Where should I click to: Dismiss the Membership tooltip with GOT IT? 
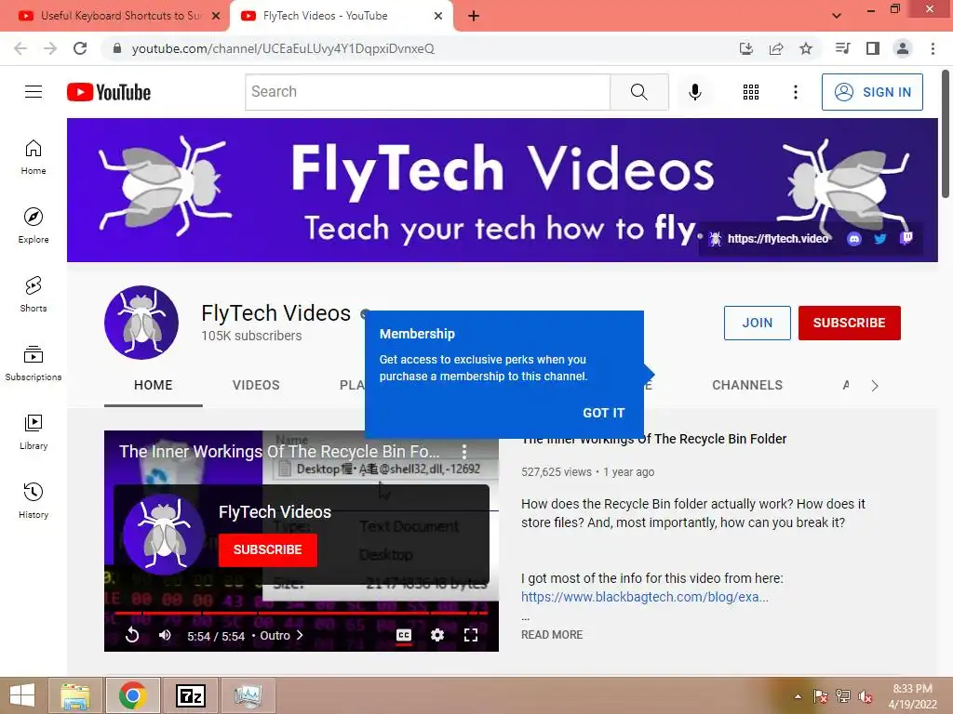pos(603,413)
